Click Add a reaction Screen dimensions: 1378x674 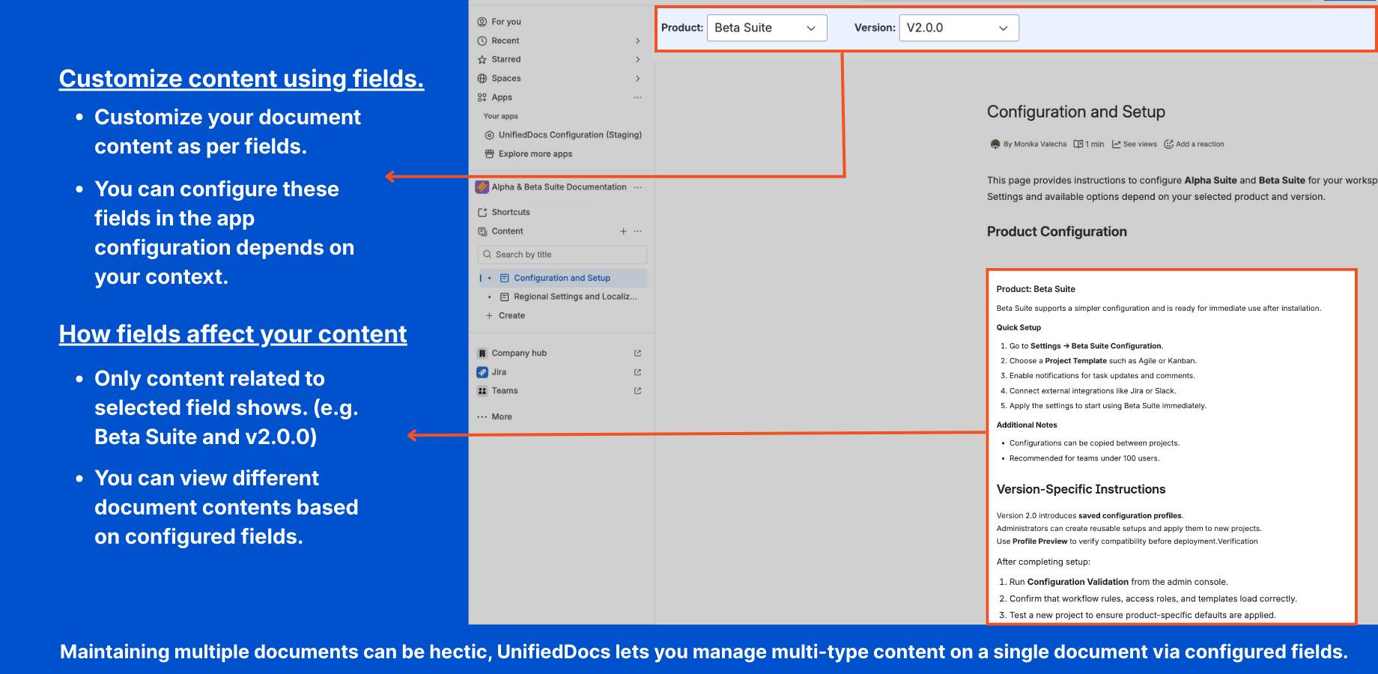click(1194, 144)
